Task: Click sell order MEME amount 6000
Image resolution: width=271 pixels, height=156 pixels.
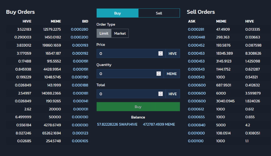Action: [221, 93]
